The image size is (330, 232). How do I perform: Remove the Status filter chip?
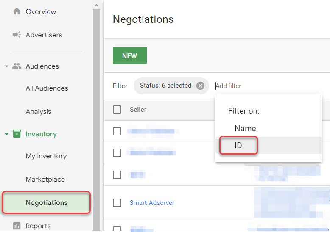click(x=200, y=86)
